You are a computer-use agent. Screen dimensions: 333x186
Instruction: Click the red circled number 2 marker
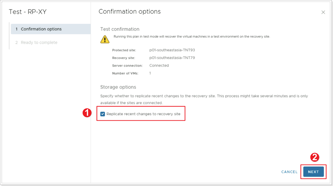click(314, 157)
